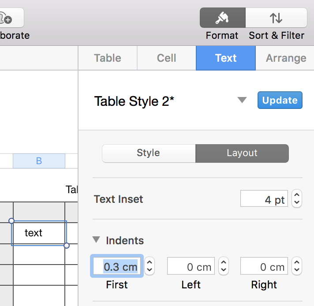Click the Format paintbrush icon
Image resolution: width=314 pixels, height=306 pixels.
point(222,18)
